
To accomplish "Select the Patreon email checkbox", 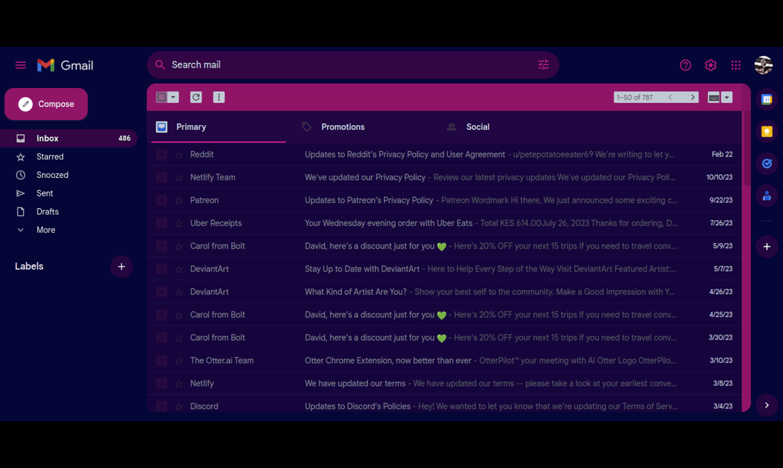I will [162, 200].
